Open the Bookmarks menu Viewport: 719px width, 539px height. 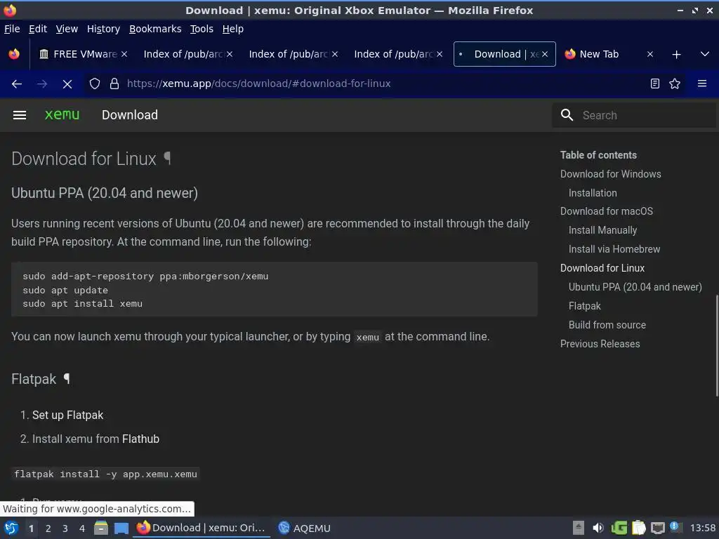pos(155,29)
